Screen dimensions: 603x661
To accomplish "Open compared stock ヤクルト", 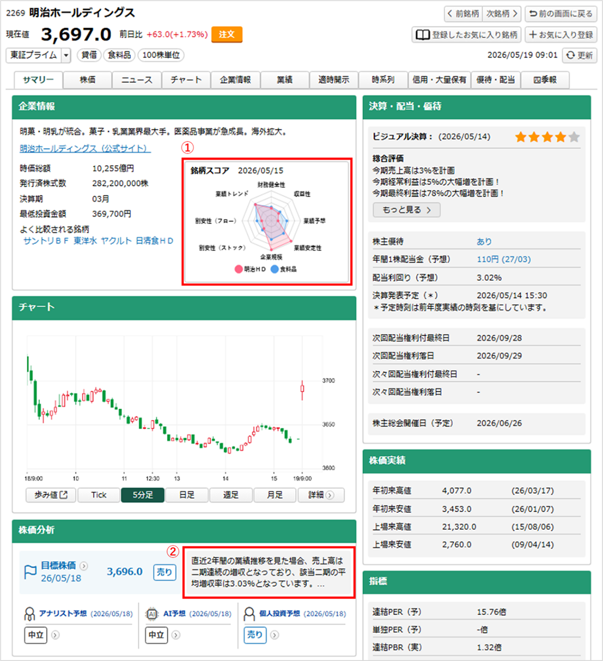I will [116, 241].
